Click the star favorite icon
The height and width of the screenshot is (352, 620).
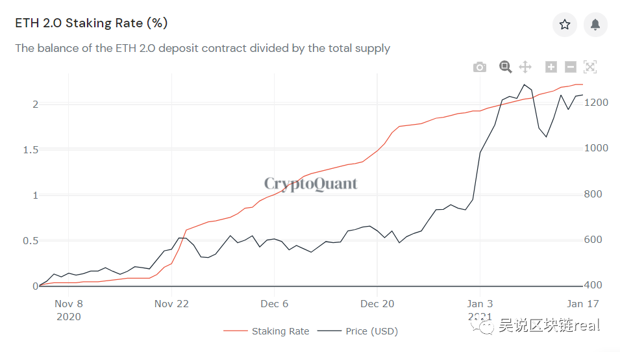coord(565,25)
